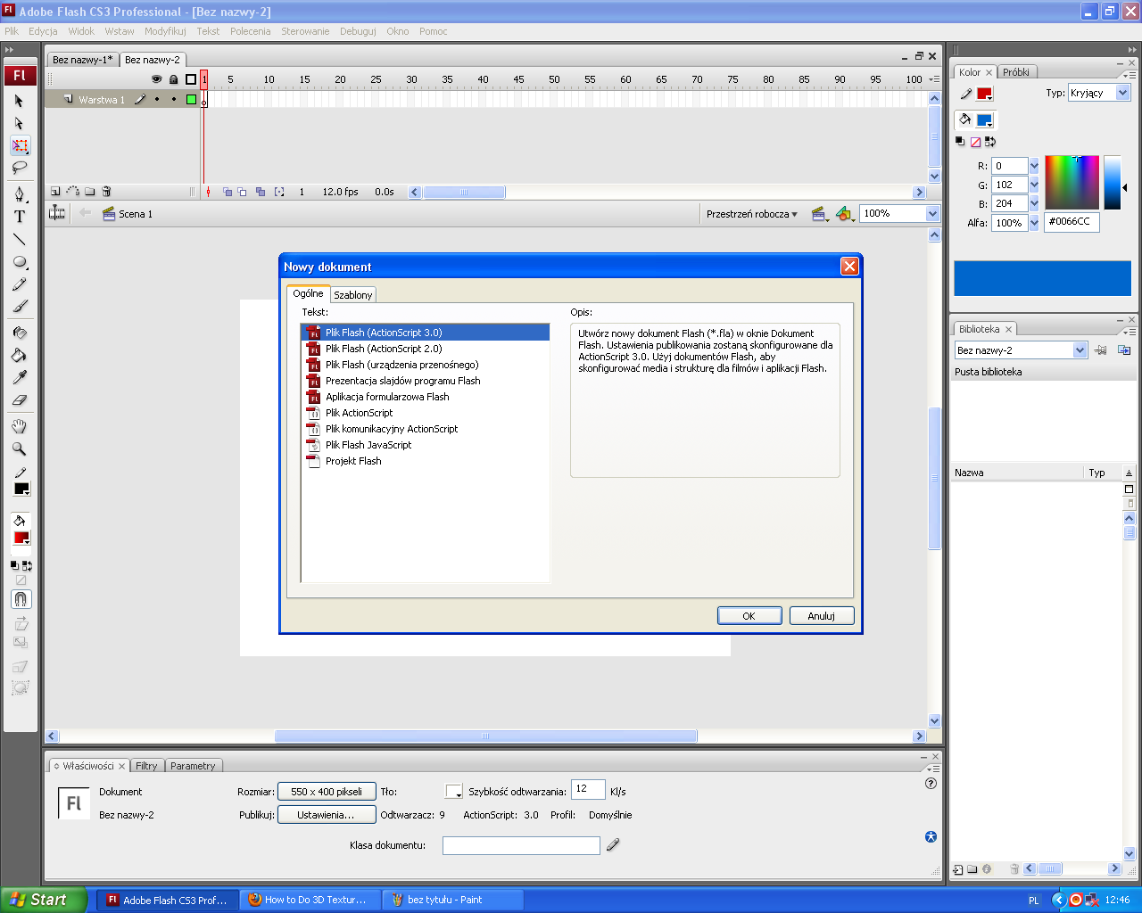Screen dimensions: 1142x913
Task: Click OK in Nowy dokument dialog
Action: tap(749, 616)
